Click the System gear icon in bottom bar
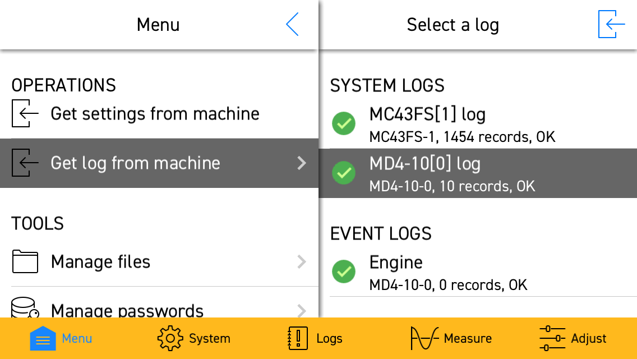Image resolution: width=637 pixels, height=359 pixels. [170, 338]
